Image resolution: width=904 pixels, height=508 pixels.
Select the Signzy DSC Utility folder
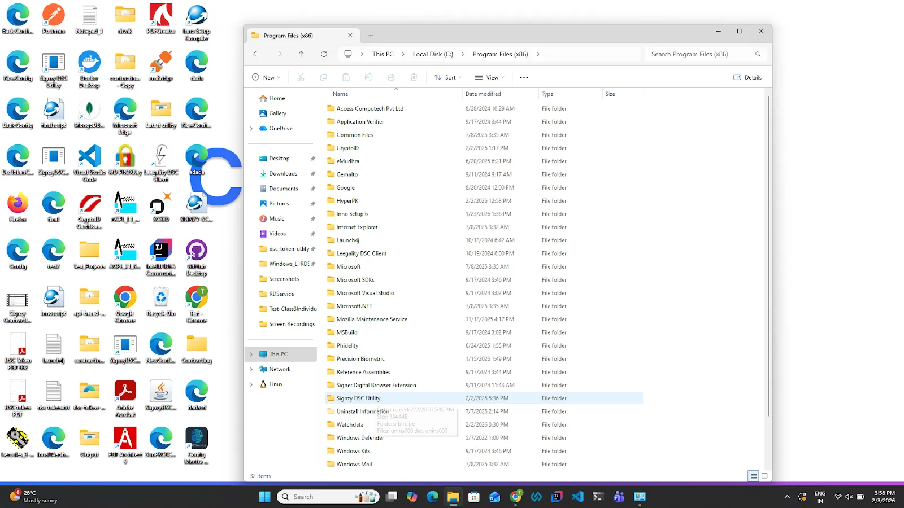click(x=484, y=398)
